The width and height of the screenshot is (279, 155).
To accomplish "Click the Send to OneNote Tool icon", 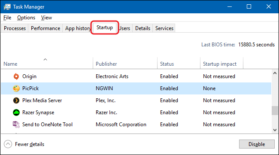I will click(x=16, y=125).
